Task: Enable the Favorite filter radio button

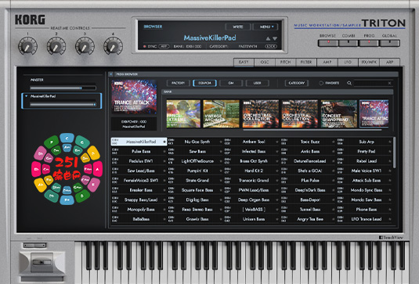Action: (x=321, y=83)
